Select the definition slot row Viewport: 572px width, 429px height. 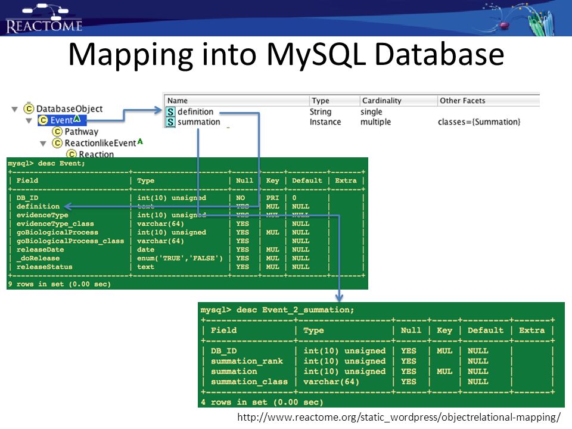point(352,111)
